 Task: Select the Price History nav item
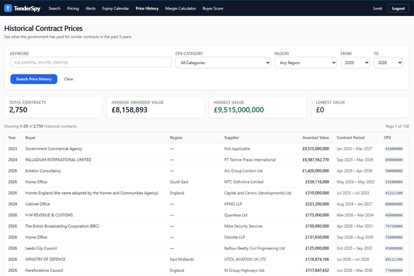coord(147,8)
